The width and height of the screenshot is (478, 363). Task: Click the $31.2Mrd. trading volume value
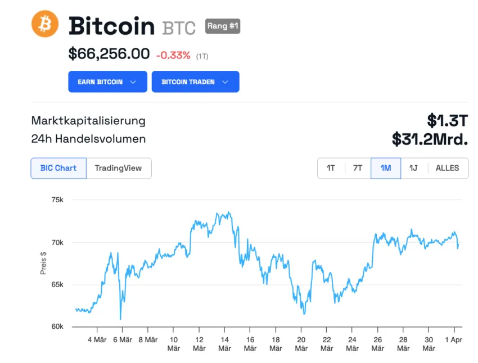pyautogui.click(x=430, y=139)
